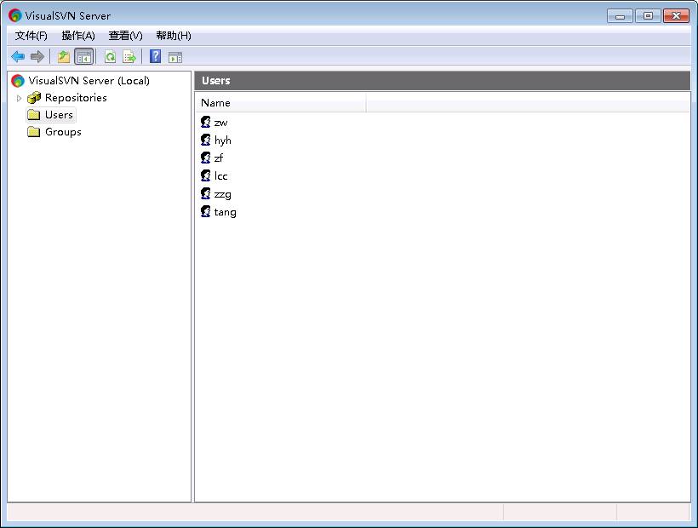The height and width of the screenshot is (528, 698).
Task: Click the Users folder icon in tree
Action: (x=34, y=115)
